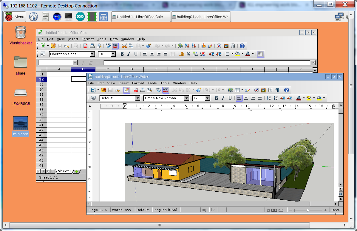This screenshot has height=231, width=357.
Task: Click Export as PDF icon in Writer
Action: click(x=136, y=90)
